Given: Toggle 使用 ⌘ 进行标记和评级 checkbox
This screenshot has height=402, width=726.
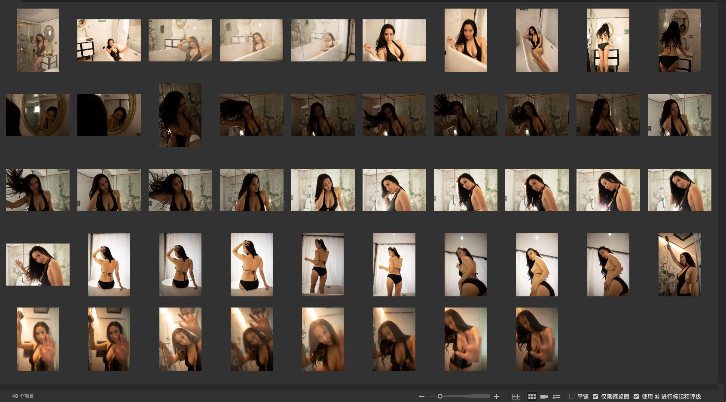Looking at the screenshot, I should click(x=636, y=396).
